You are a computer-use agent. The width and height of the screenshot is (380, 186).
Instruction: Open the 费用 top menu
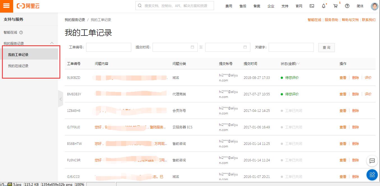click(x=229, y=6)
